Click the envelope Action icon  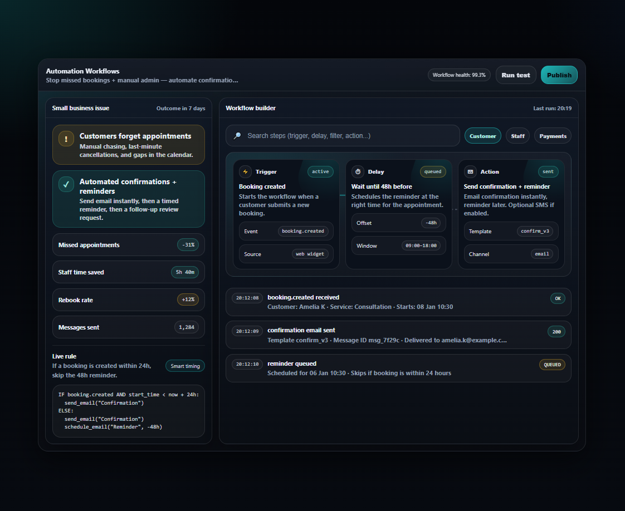[471, 172]
